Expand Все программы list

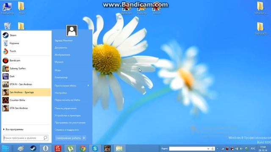pyautogui.click(x=13, y=129)
